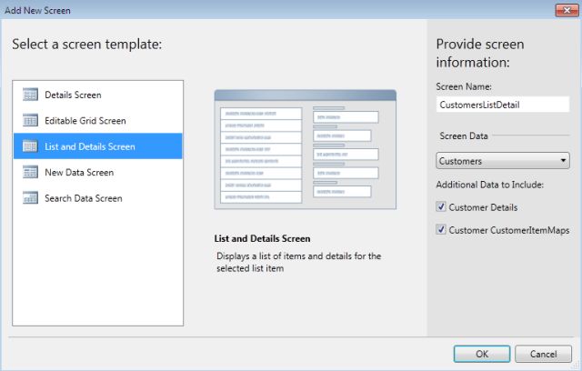
Task: Dismiss dialog with Cancel button
Action: pos(543,354)
